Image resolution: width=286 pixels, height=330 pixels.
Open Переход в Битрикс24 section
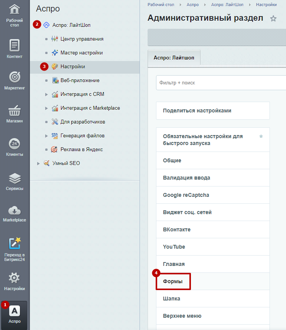coord(15,249)
